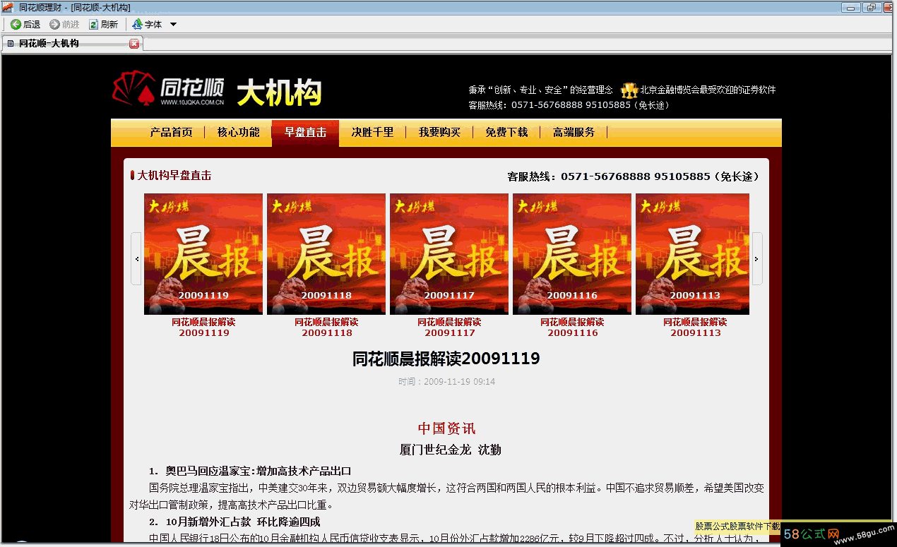Click the 后退 (Back) toolbar button

25,25
